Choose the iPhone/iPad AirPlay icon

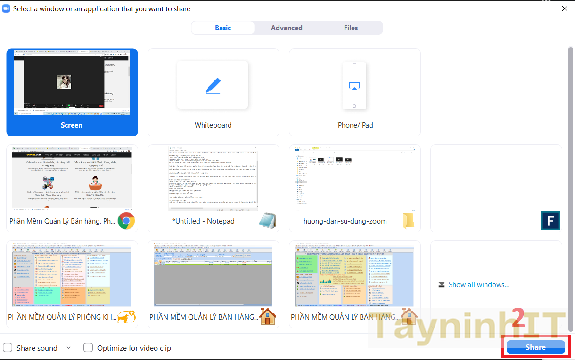(x=354, y=86)
